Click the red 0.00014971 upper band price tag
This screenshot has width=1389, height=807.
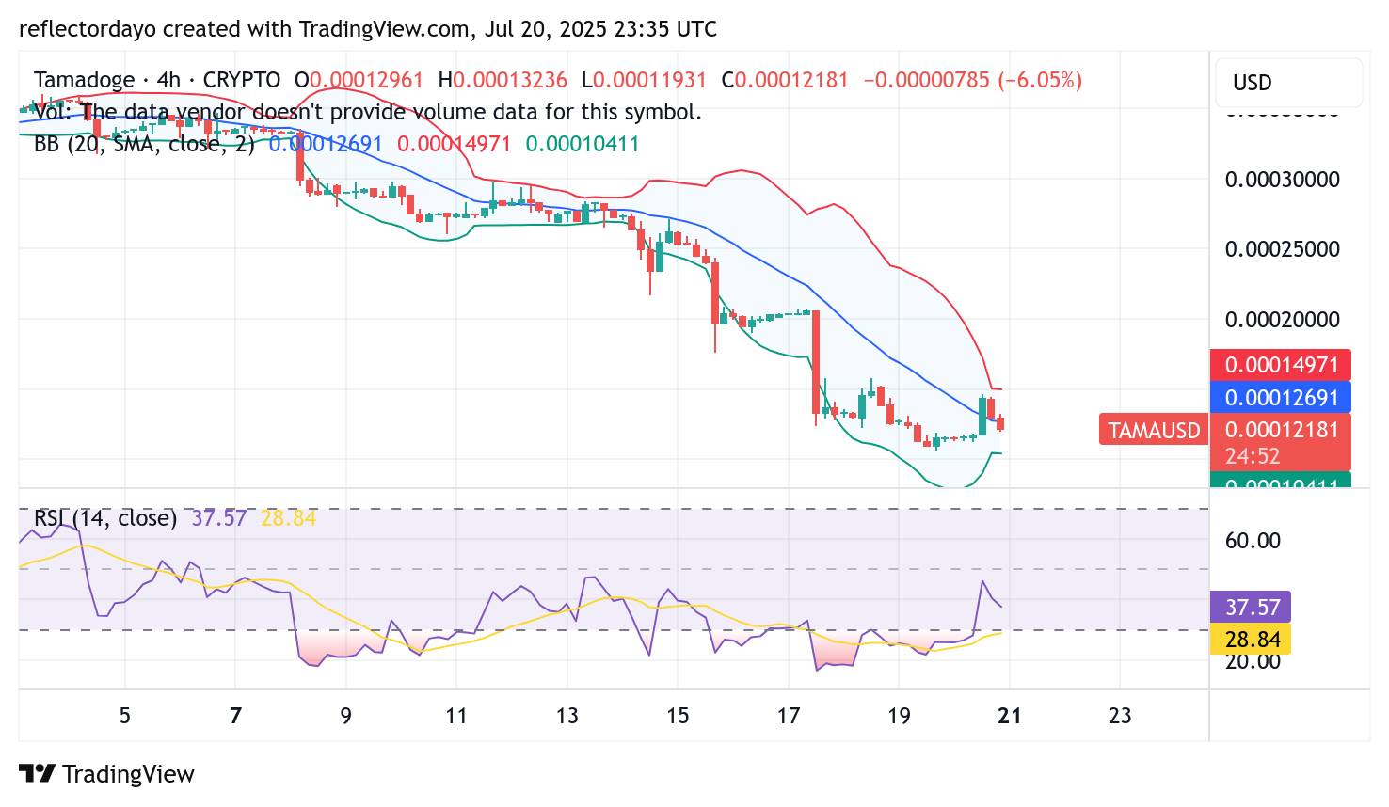pos(1281,365)
